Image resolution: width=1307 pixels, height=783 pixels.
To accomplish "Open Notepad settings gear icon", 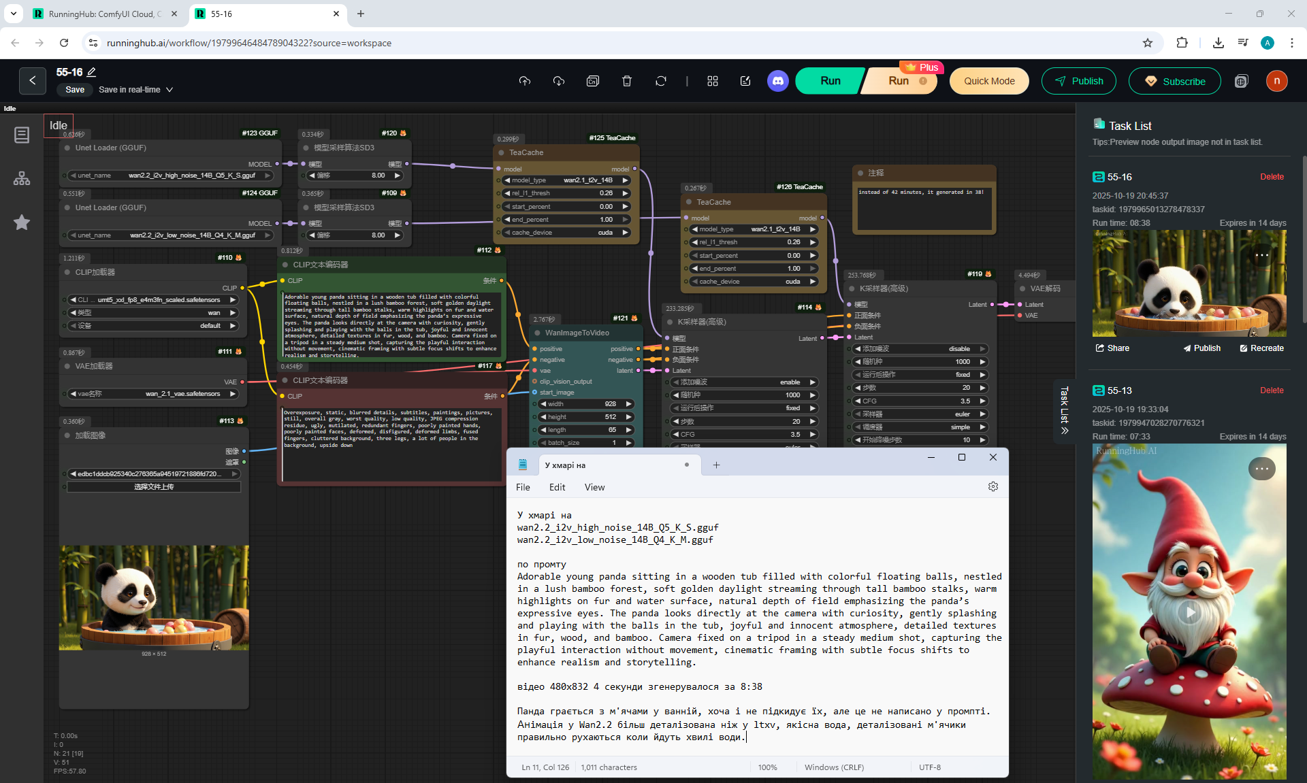I will pyautogui.click(x=993, y=487).
